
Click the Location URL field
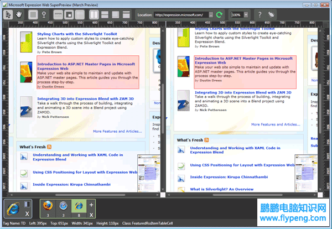tap(180, 15)
